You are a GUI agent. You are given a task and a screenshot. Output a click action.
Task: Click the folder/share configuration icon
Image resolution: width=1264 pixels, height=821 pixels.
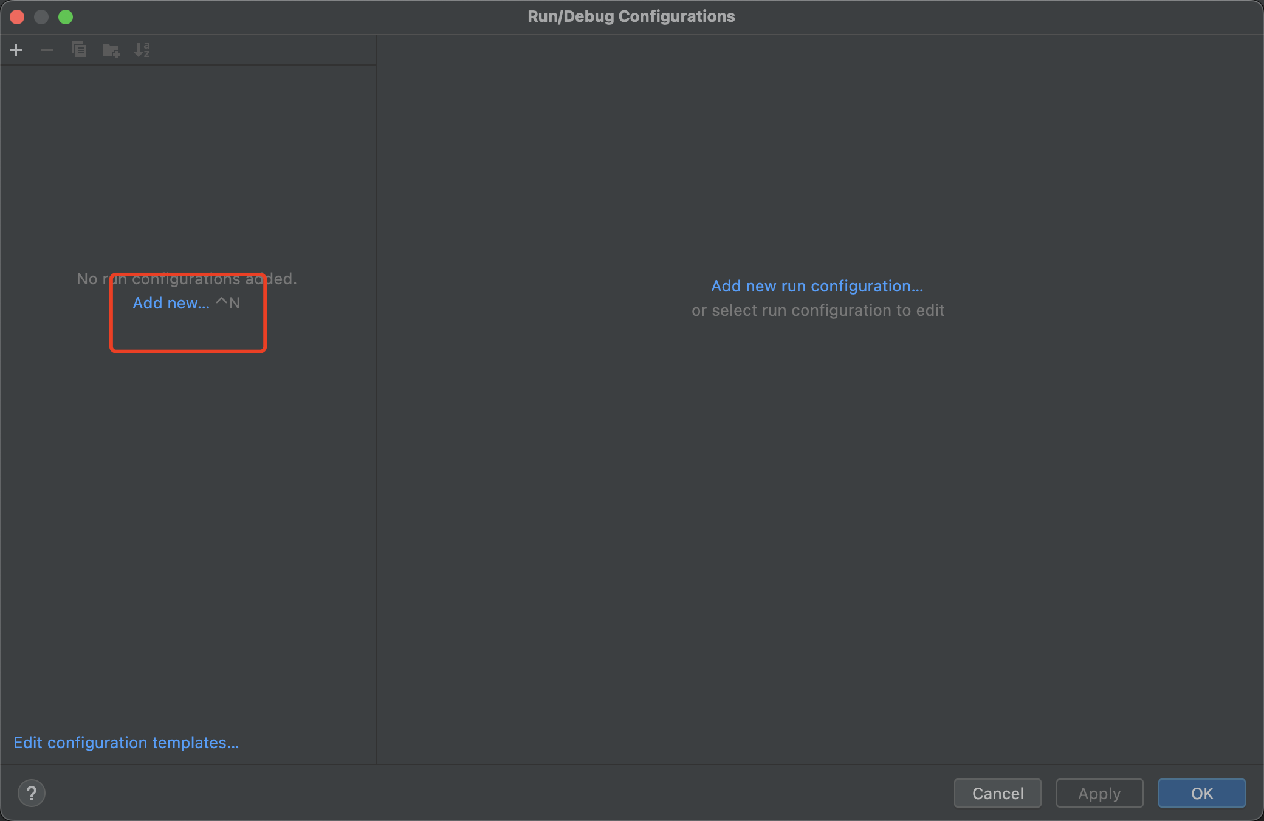[x=111, y=50]
